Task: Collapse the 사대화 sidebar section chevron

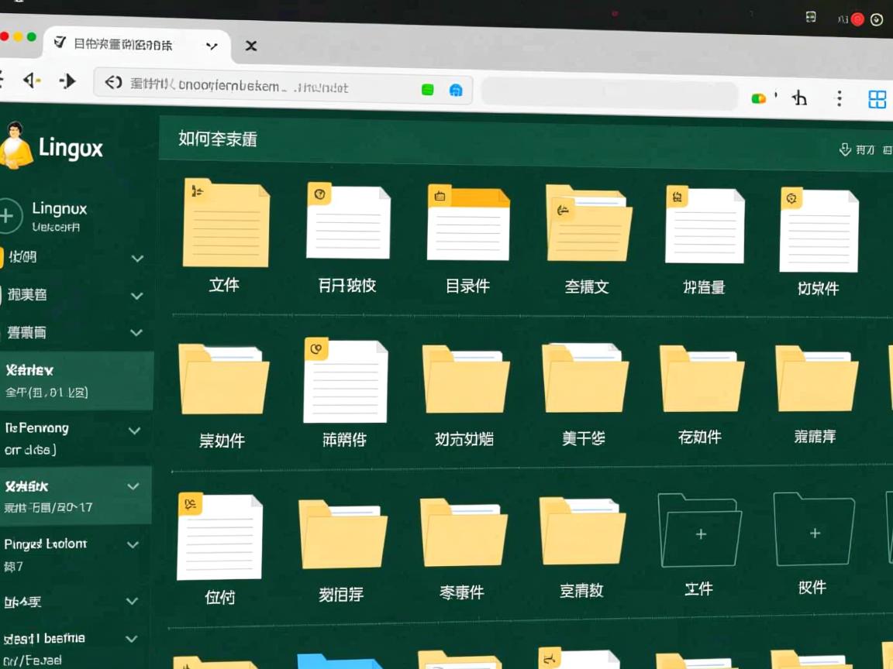Action: point(133,485)
